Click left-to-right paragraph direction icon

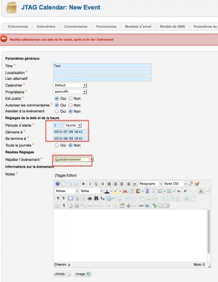(x=57, y=199)
